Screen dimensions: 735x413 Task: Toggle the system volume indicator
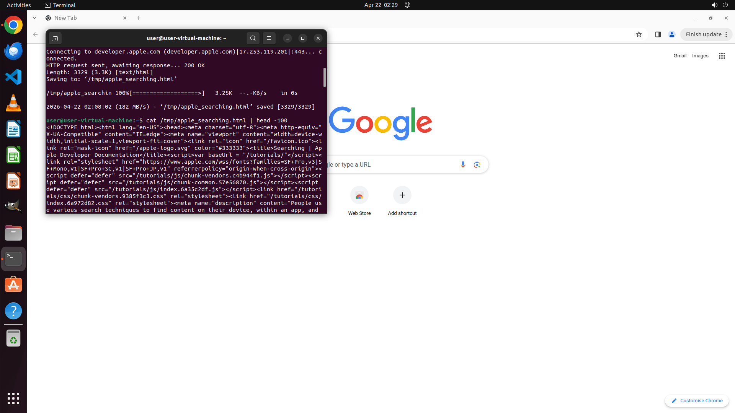[714, 5]
